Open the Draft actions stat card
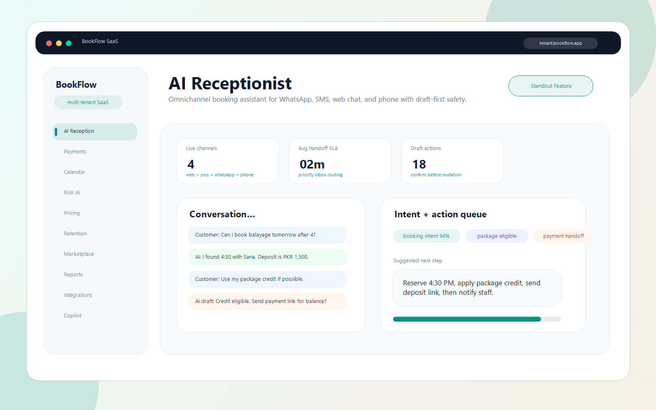This screenshot has height=410, width=656. tap(452, 161)
